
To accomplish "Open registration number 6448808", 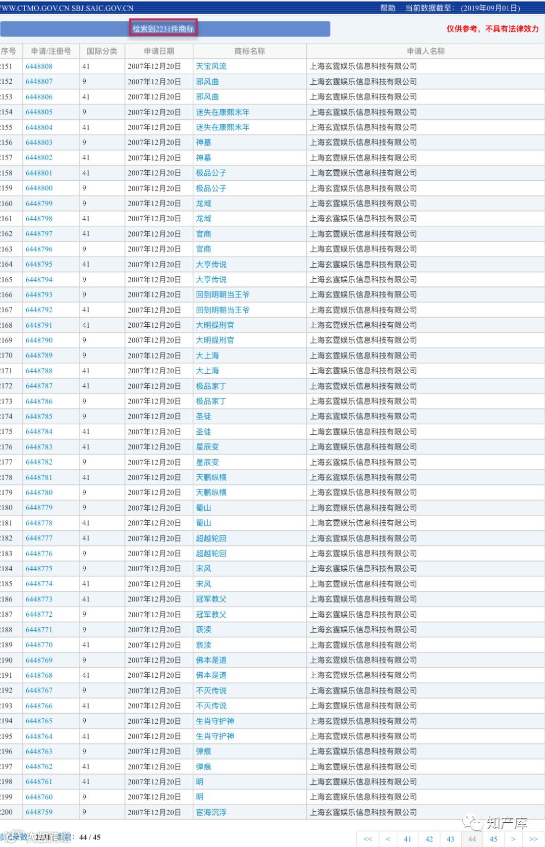I will point(39,66).
